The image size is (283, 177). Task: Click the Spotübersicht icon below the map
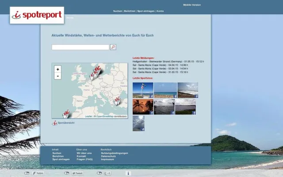click(x=55, y=123)
